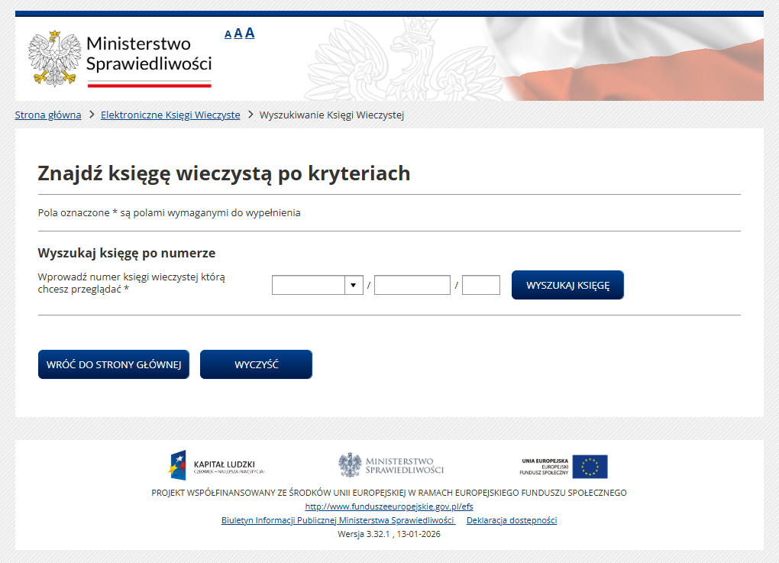Image resolution: width=779 pixels, height=563 pixels.
Task: Click the Wersja 3.32.1 version text
Action: 389,534
